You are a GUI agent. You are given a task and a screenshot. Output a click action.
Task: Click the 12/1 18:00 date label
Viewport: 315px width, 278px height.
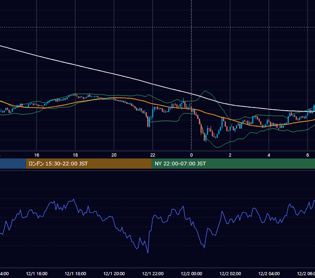click(76, 273)
